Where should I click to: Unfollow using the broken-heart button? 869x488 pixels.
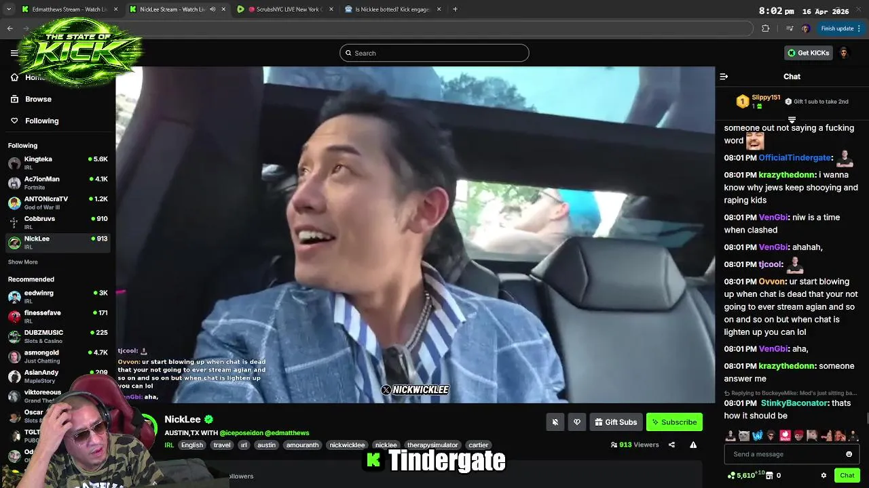[577, 422]
